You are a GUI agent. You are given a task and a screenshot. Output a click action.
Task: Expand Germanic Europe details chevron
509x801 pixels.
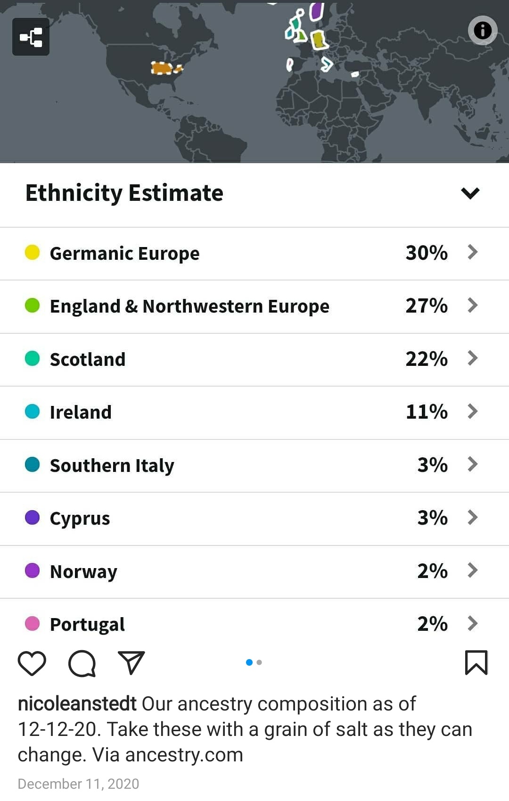coord(473,252)
